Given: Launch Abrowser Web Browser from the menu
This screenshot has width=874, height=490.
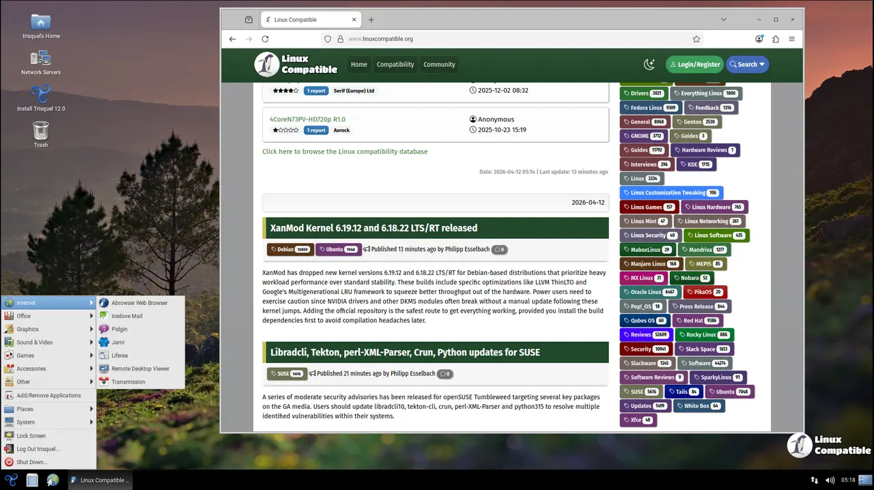Looking at the screenshot, I should pyautogui.click(x=139, y=303).
